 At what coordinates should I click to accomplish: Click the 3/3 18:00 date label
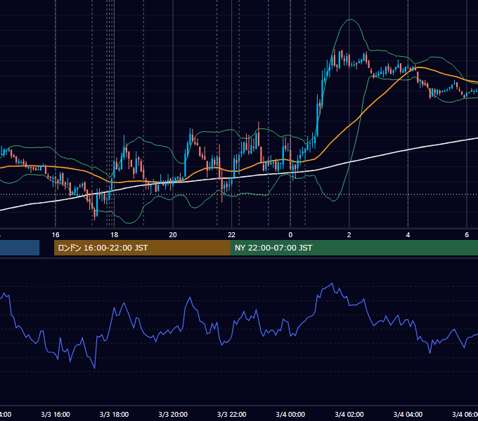pyautogui.click(x=114, y=414)
